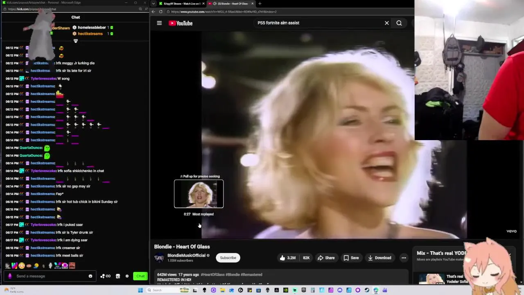The height and width of the screenshot is (295, 524).
Task: Open the emoji picker in the chat box
Action: pyautogui.click(x=90, y=276)
